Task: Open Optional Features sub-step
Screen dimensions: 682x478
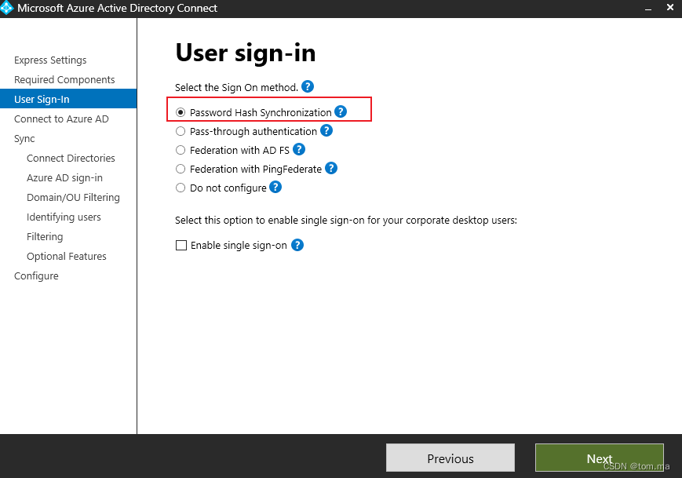Action: point(67,256)
